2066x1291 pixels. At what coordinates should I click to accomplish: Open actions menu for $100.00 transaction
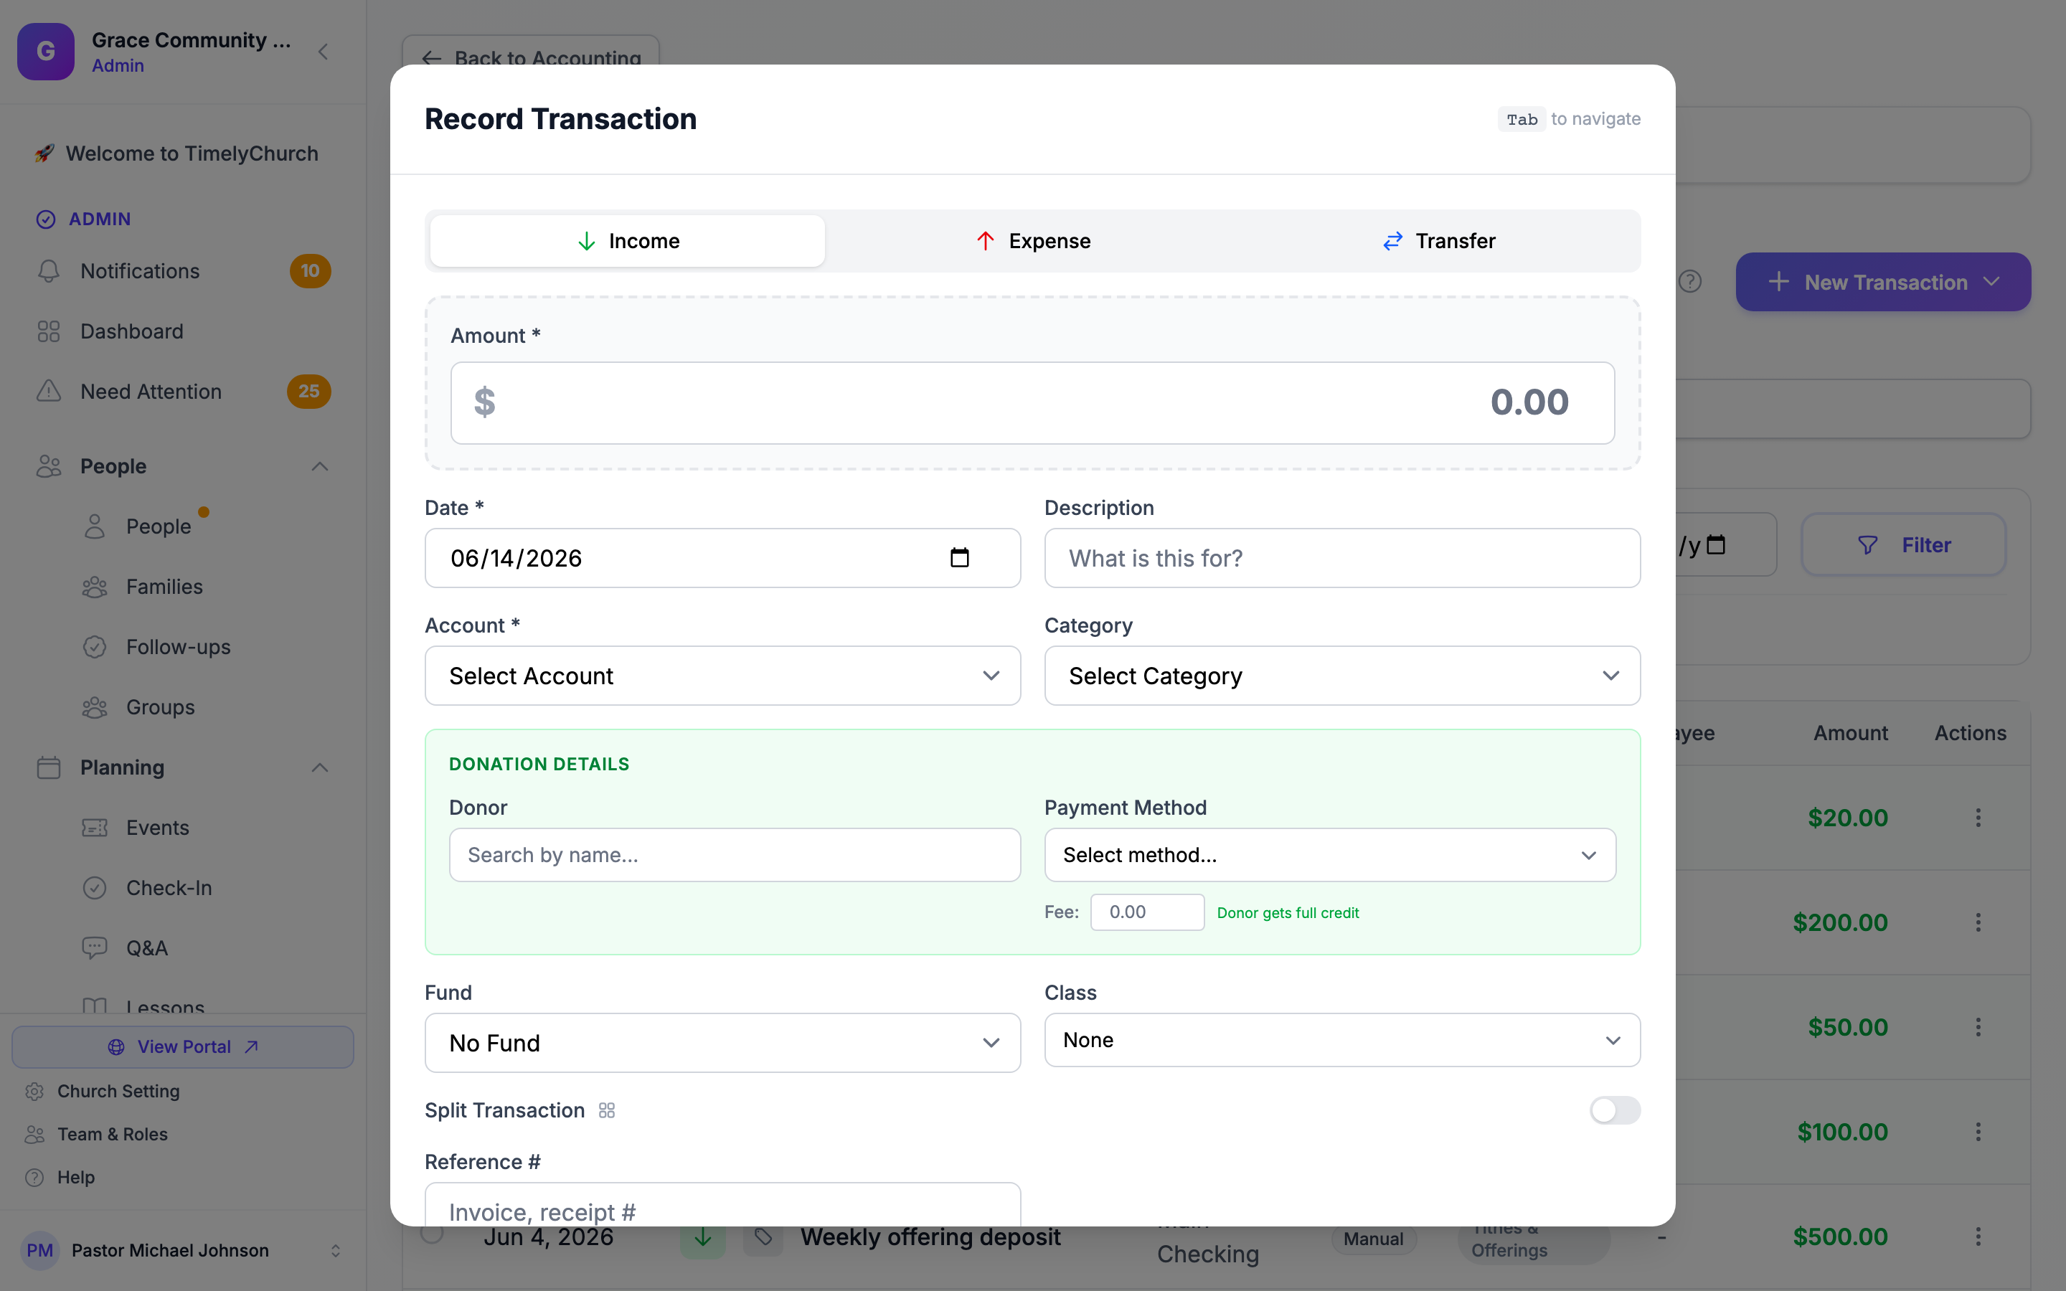pos(1978,1131)
